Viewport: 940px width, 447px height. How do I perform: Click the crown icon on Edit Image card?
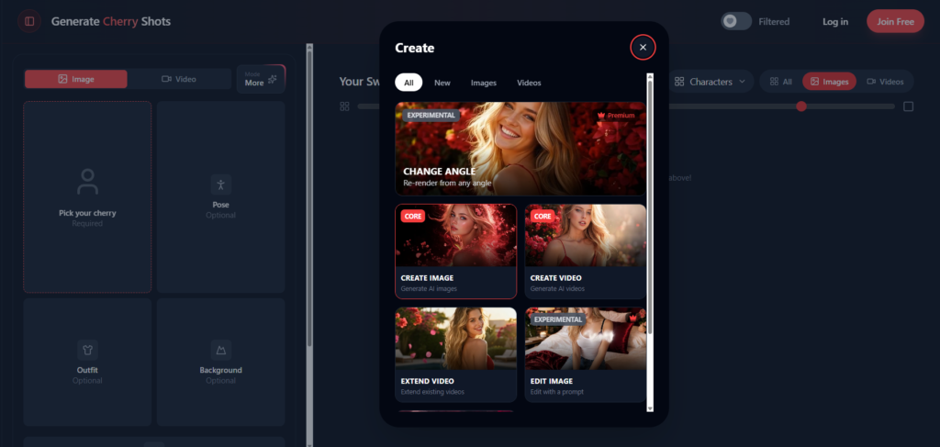tap(632, 318)
